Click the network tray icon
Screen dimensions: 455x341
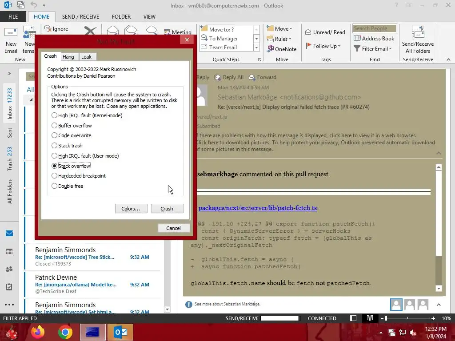click(x=403, y=333)
